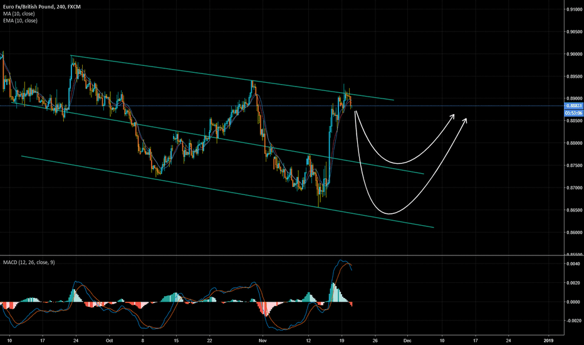Image resolution: width=584 pixels, height=345 pixels.
Task: Click the 19 date label on time axis
Action: click(x=342, y=341)
